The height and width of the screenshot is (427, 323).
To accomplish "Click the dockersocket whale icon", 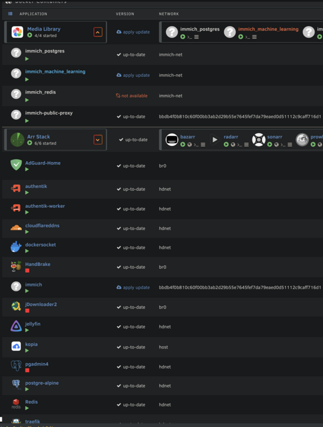I will click(x=16, y=247).
